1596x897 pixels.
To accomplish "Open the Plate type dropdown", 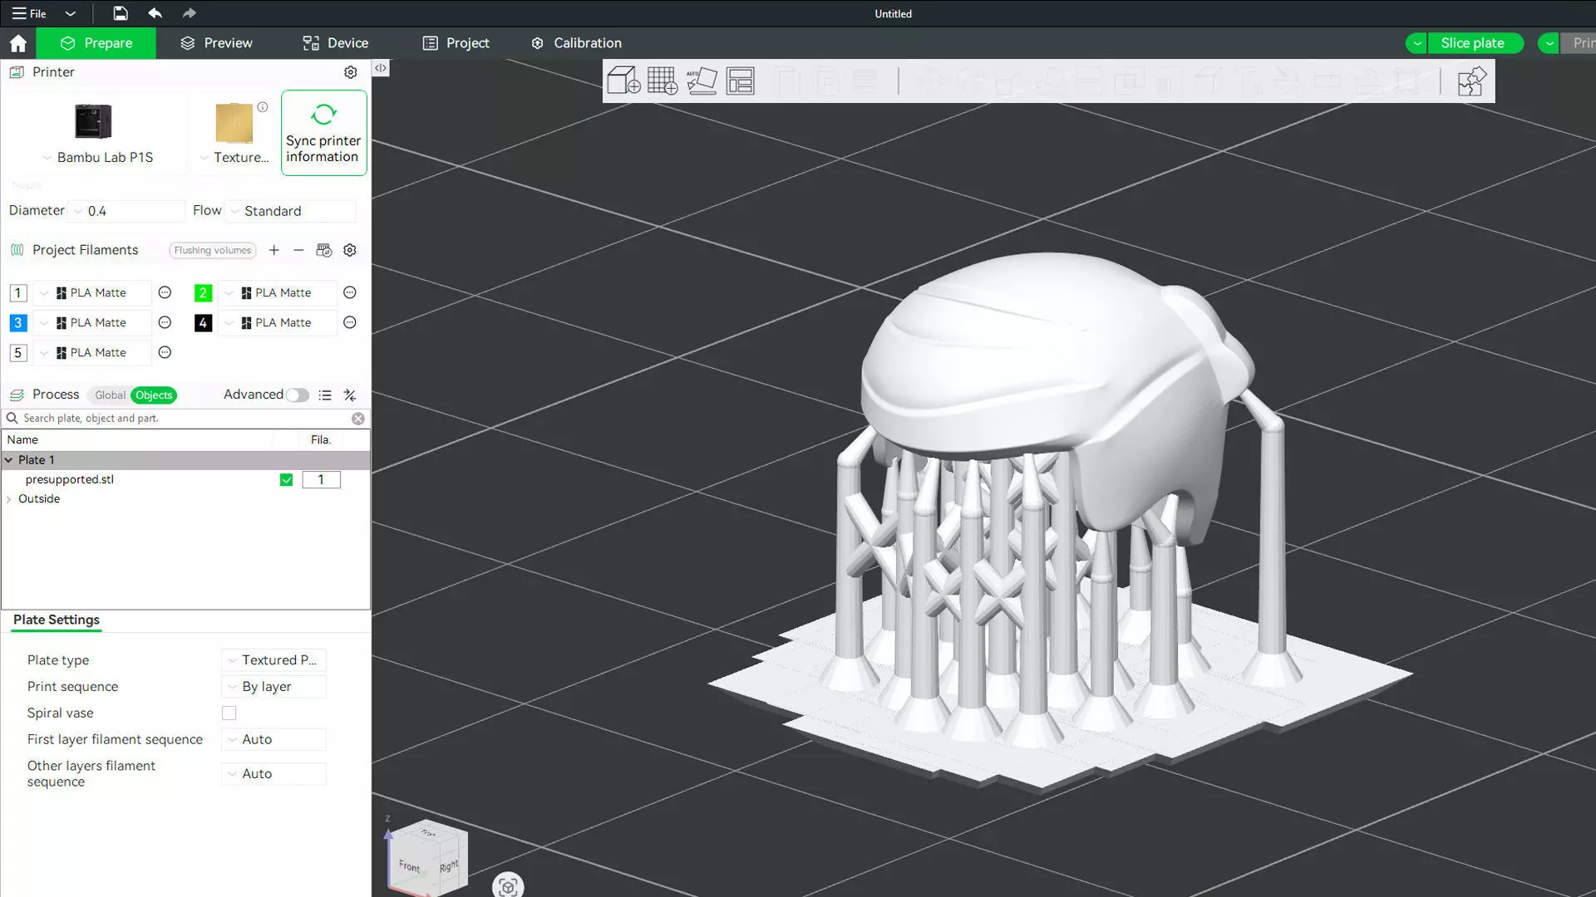I will (274, 660).
